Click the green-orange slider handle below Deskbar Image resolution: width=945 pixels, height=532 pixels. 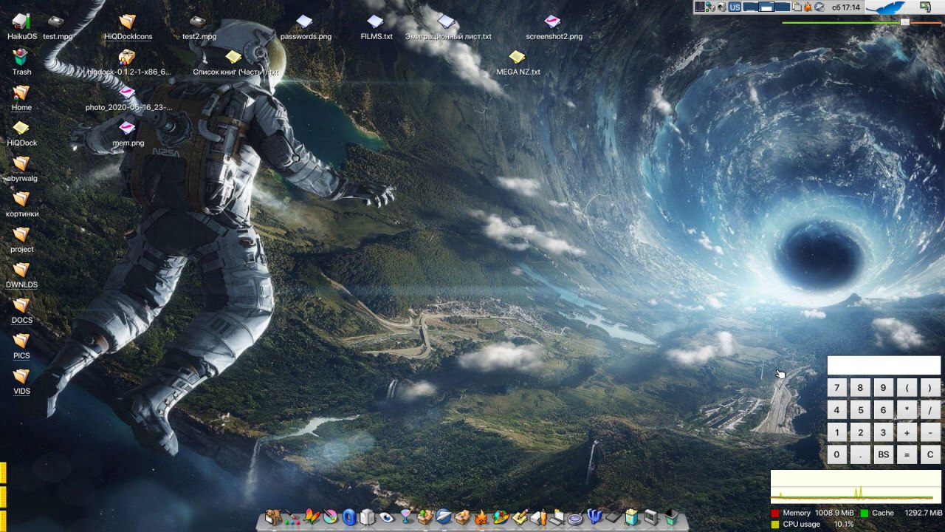[x=904, y=22]
